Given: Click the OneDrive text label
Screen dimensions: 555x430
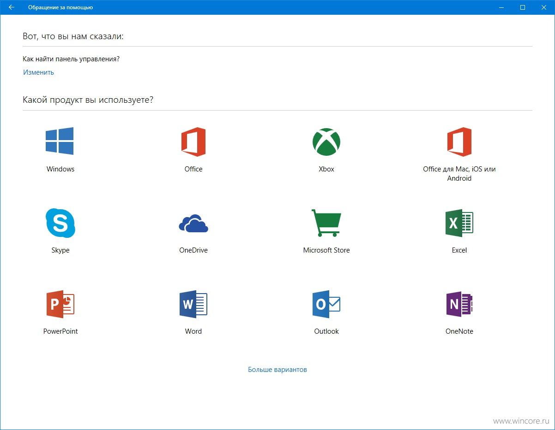Looking at the screenshot, I should pos(193,250).
